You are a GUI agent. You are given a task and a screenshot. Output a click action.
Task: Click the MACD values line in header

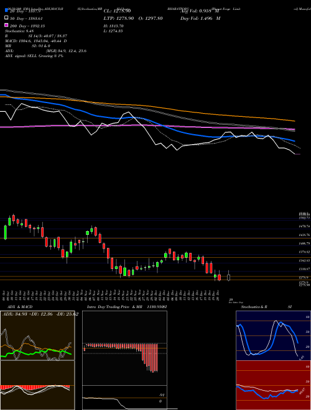pyautogui.click(x=36, y=41)
